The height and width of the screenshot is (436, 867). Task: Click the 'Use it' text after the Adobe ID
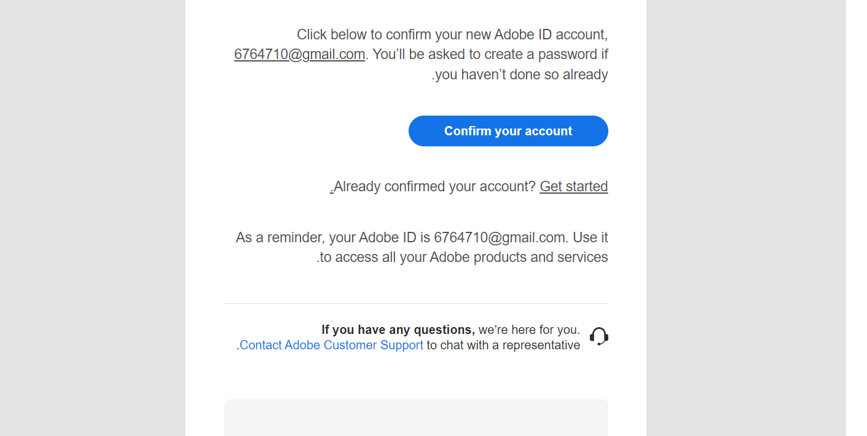[x=590, y=237]
